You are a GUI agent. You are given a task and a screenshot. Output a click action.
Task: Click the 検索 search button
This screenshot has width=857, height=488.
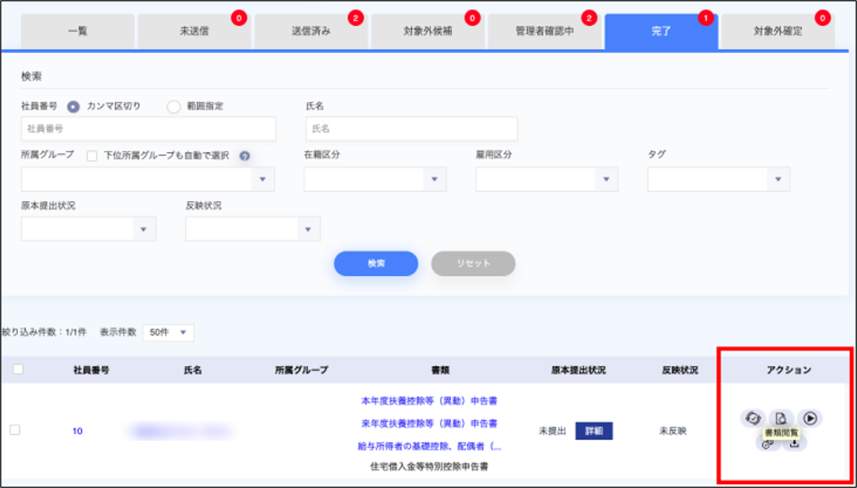point(376,263)
